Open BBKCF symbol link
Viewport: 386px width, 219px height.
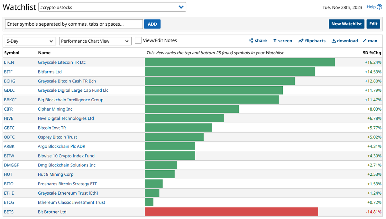[x=10, y=100]
